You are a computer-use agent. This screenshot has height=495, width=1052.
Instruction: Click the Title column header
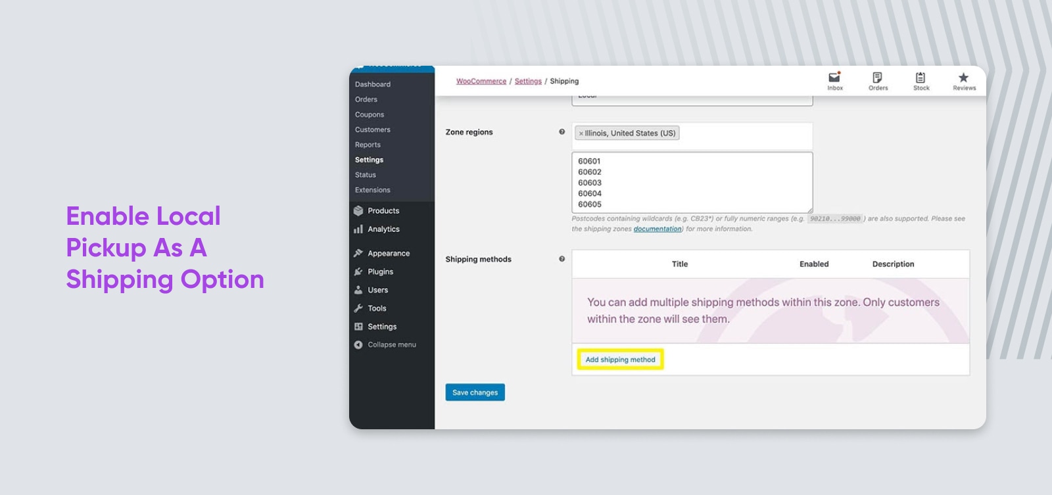[680, 264]
